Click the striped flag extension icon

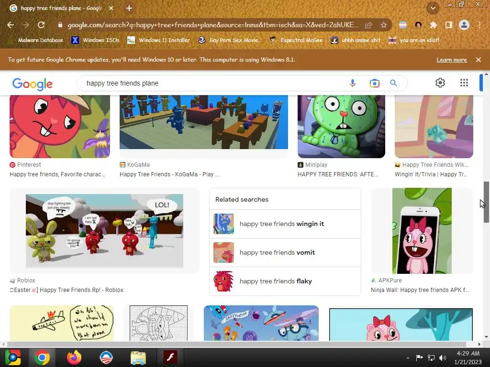coord(403,25)
